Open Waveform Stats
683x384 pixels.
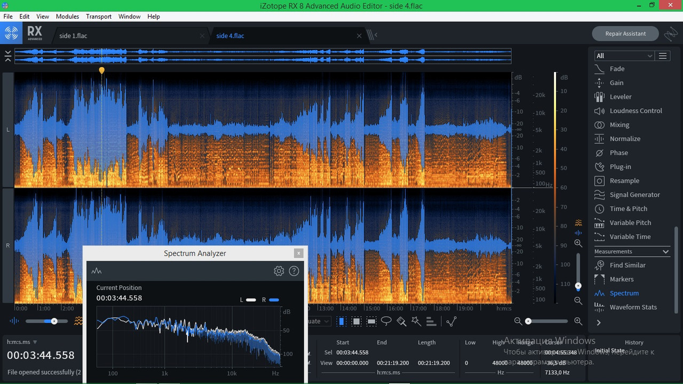(x=632, y=307)
